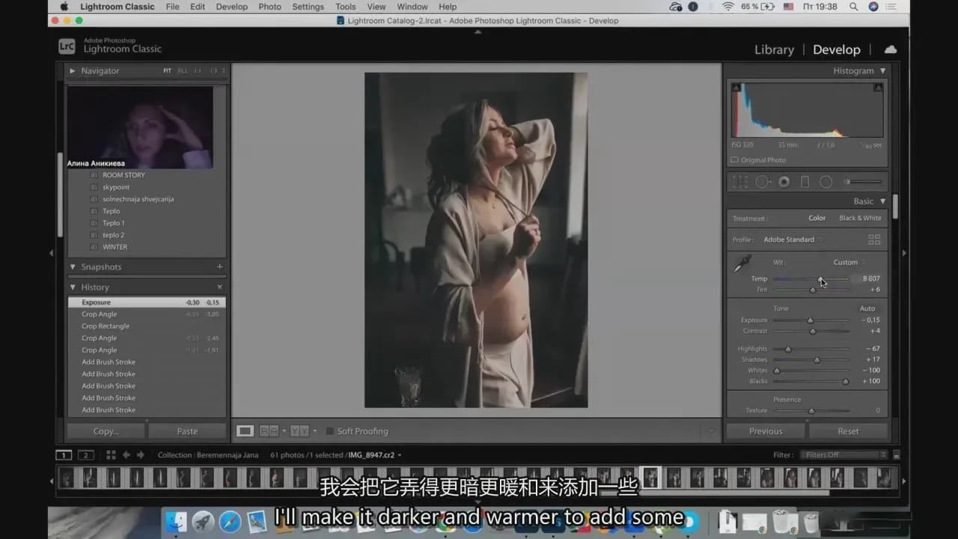Open the Profile Browser grid icon

pos(874,240)
